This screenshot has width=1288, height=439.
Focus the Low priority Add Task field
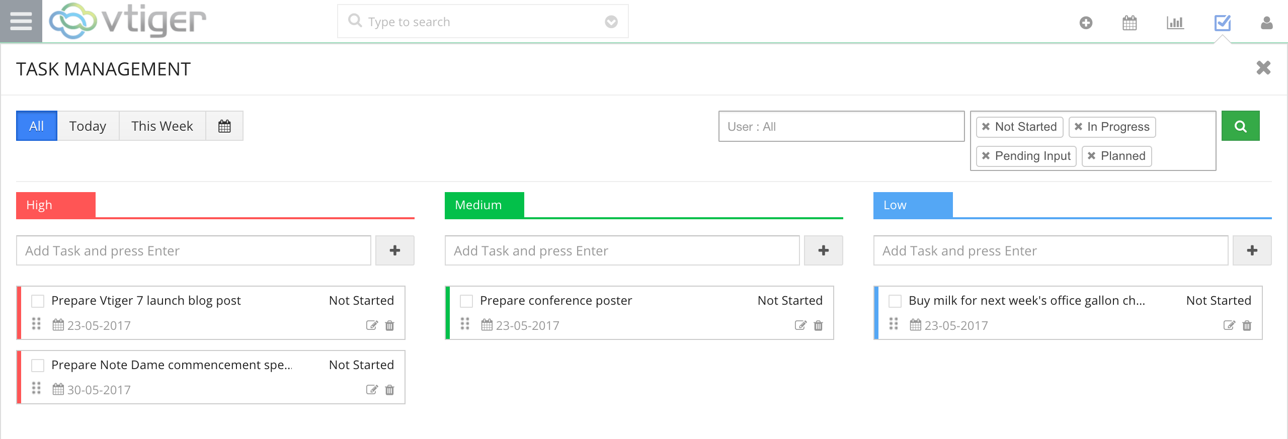point(1050,250)
